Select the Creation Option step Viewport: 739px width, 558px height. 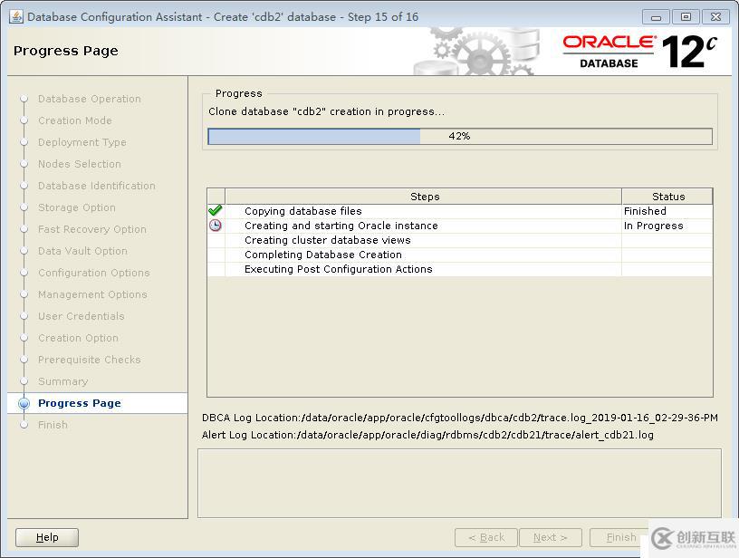tap(78, 338)
